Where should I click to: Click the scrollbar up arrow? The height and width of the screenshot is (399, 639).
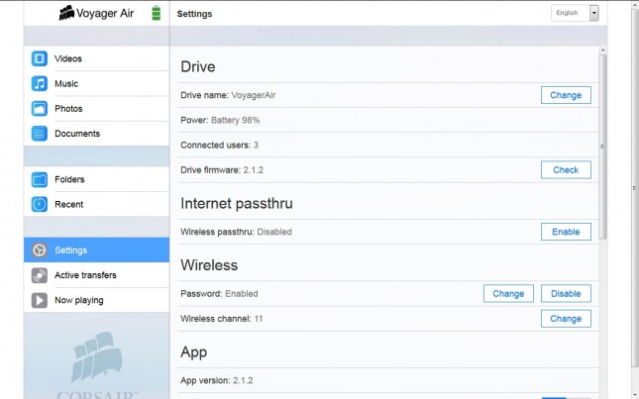click(602, 50)
